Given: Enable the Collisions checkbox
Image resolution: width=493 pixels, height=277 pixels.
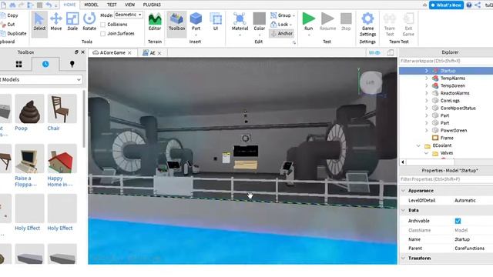Looking at the screenshot, I should 102,25.
